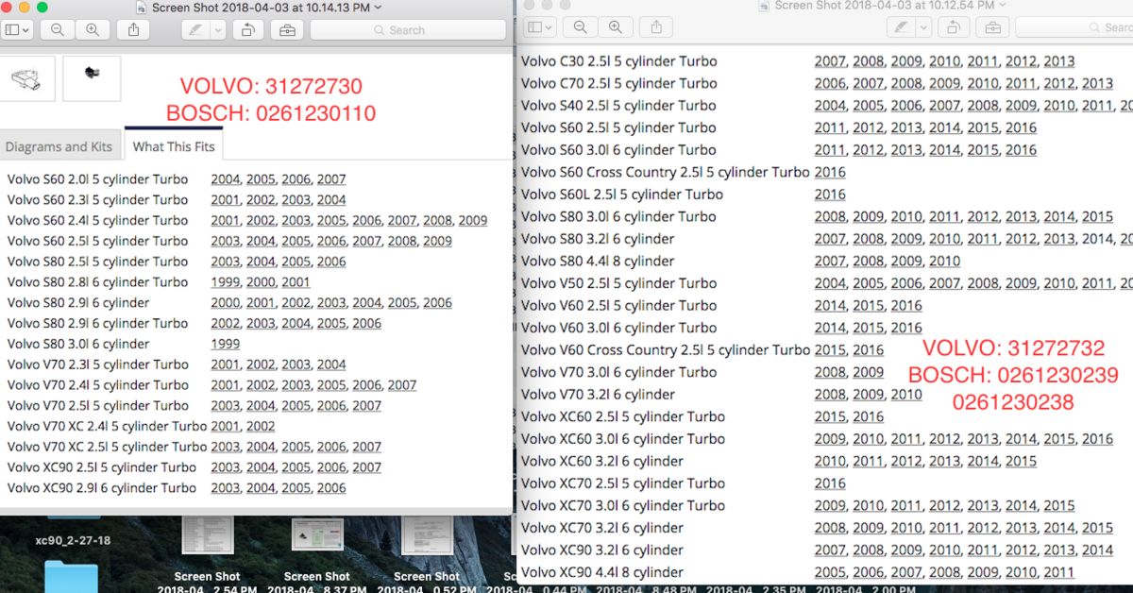The height and width of the screenshot is (593, 1133).
Task: Select the Markup pencil in the left window
Action: click(x=194, y=29)
